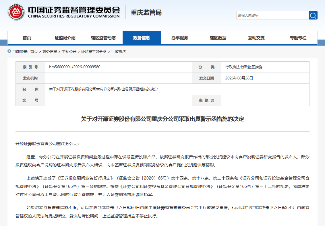Focus the 请输入关键字 search field
The image size is (325, 226).
272,15
